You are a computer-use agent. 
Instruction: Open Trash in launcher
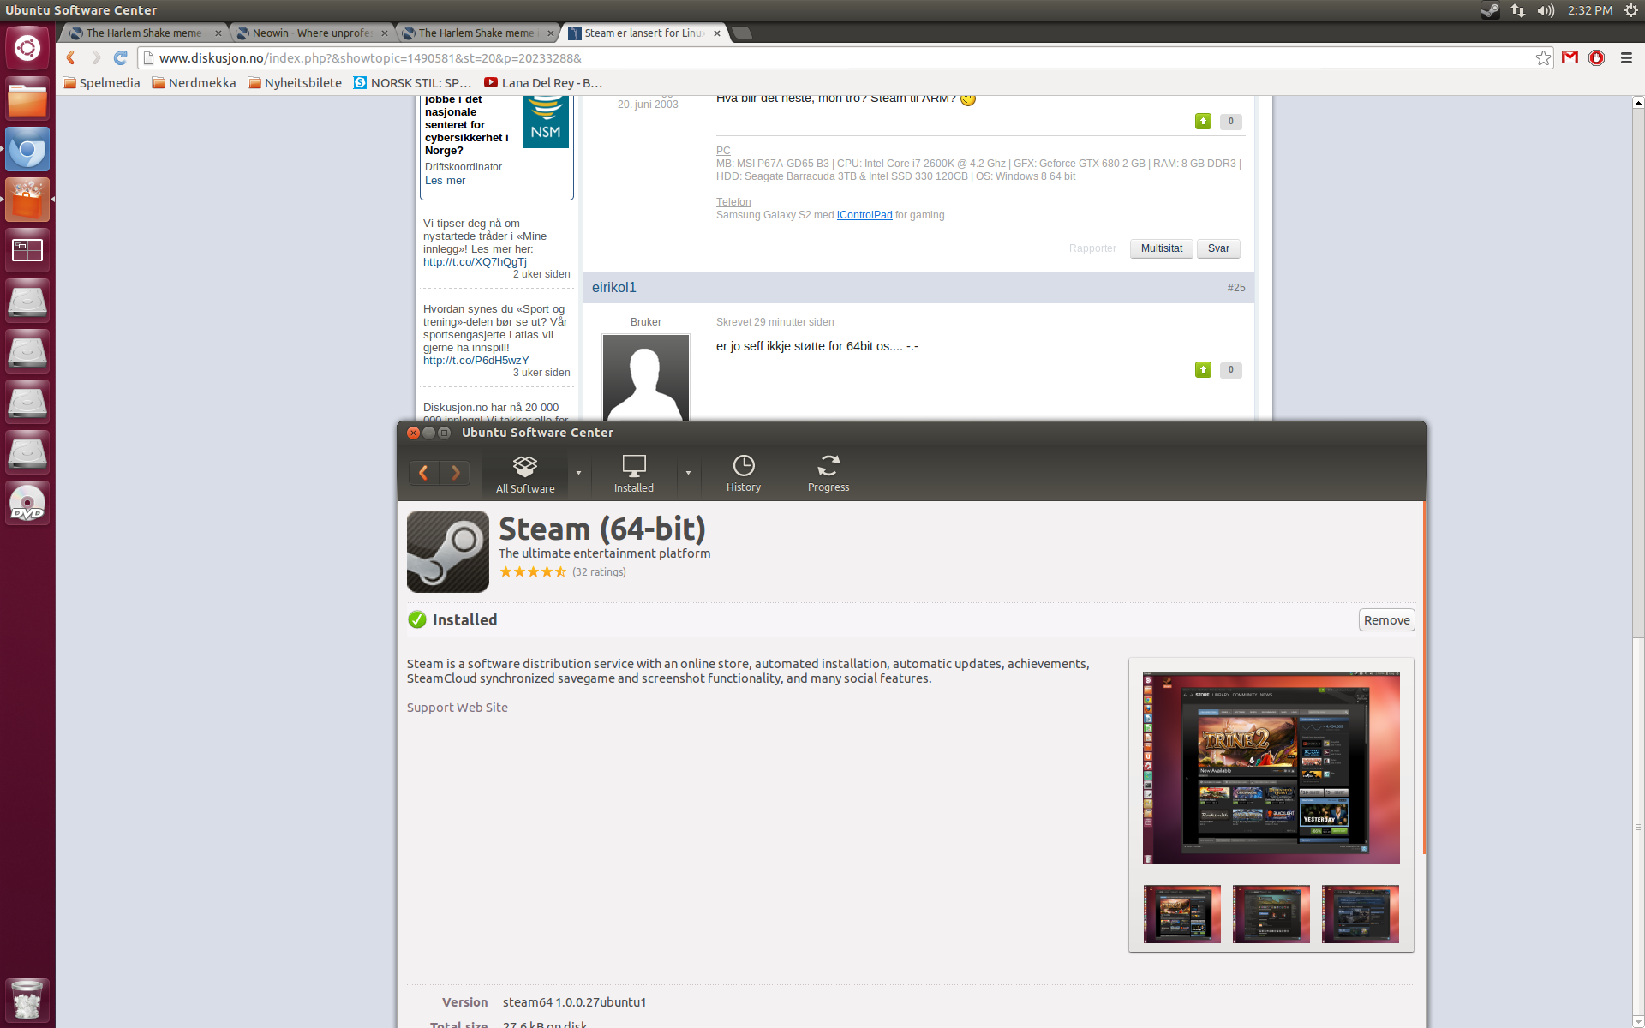[x=27, y=1000]
